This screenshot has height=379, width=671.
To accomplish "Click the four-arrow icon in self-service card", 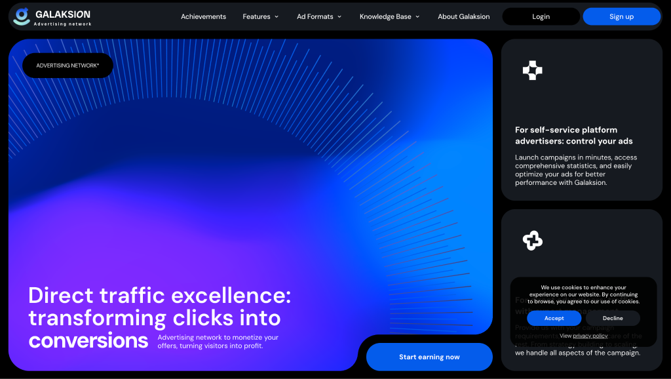I will pos(532,70).
